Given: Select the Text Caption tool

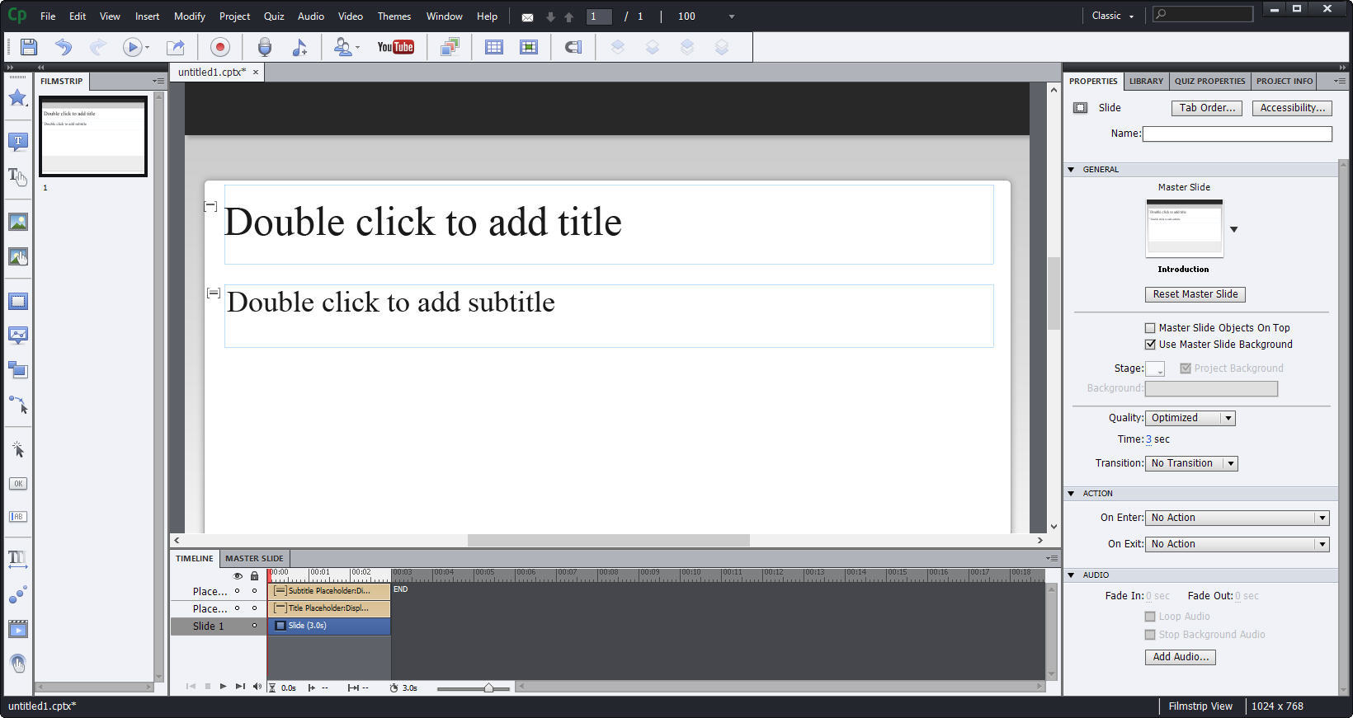Looking at the screenshot, I should tap(17, 142).
